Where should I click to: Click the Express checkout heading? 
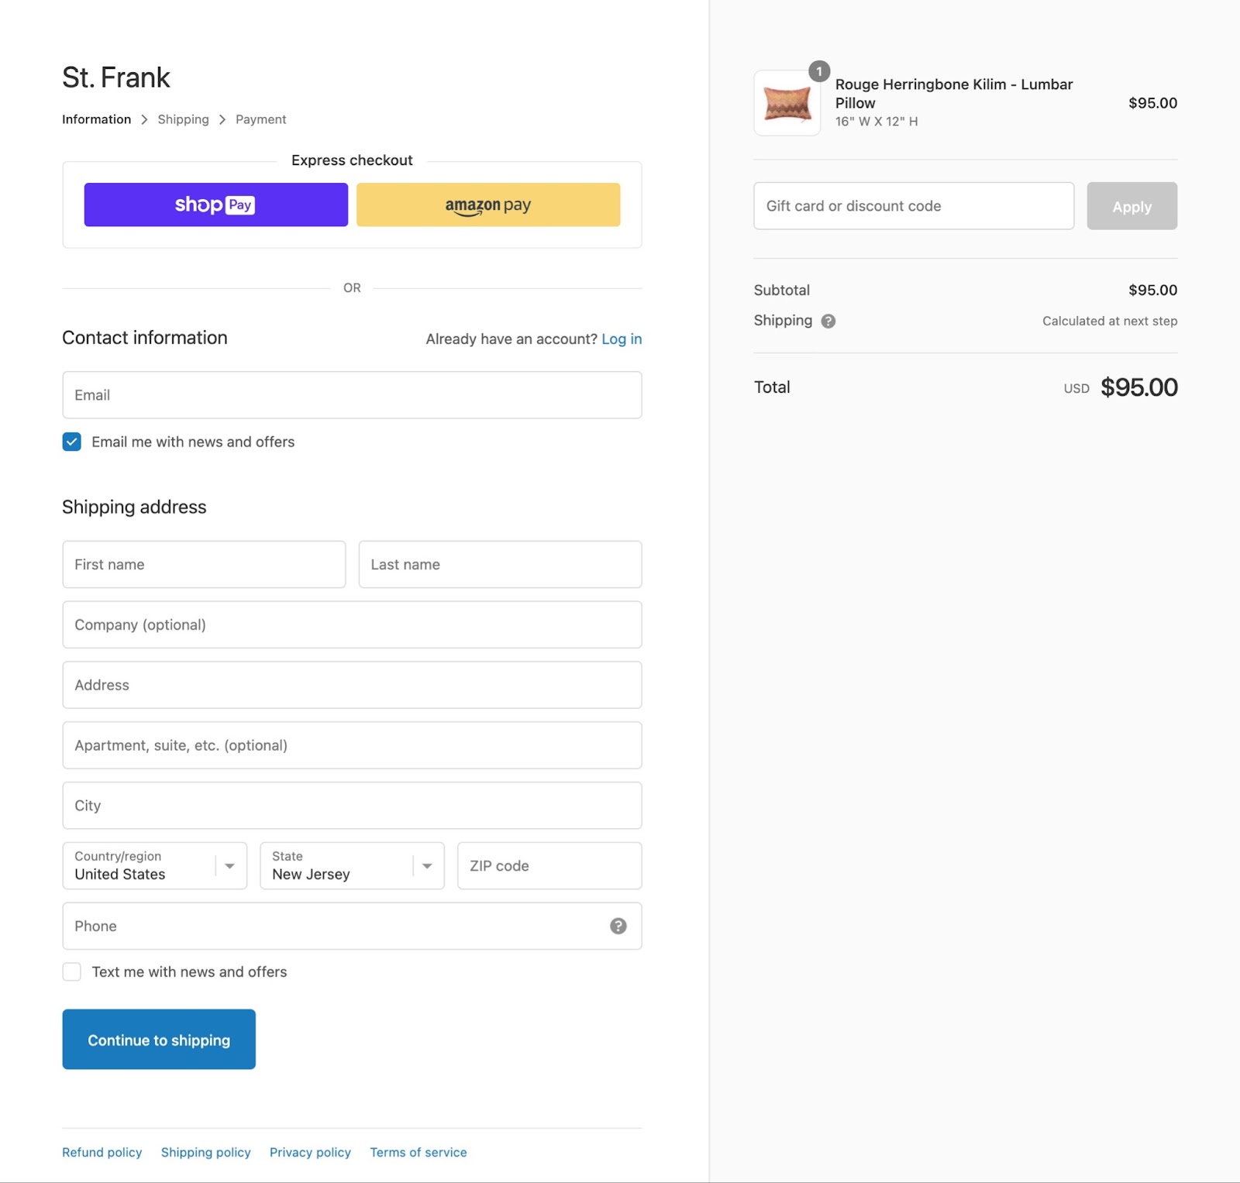click(x=352, y=160)
